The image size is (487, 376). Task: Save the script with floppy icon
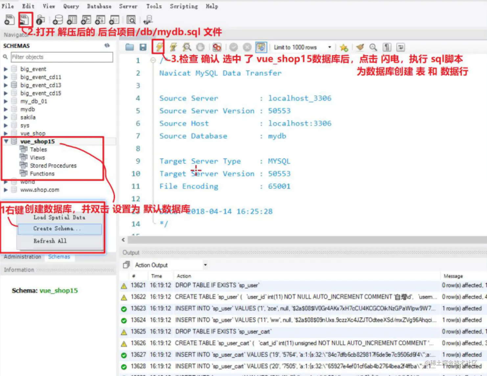[x=143, y=47]
